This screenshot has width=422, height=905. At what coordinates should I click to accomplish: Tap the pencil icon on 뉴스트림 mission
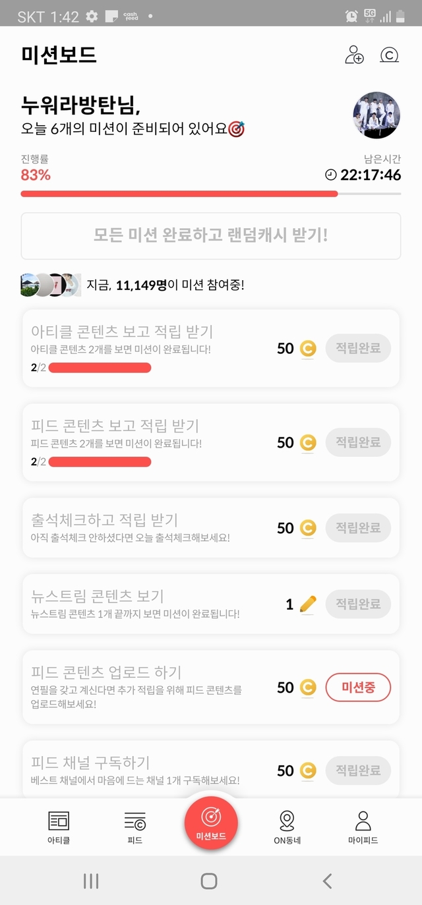tap(308, 604)
